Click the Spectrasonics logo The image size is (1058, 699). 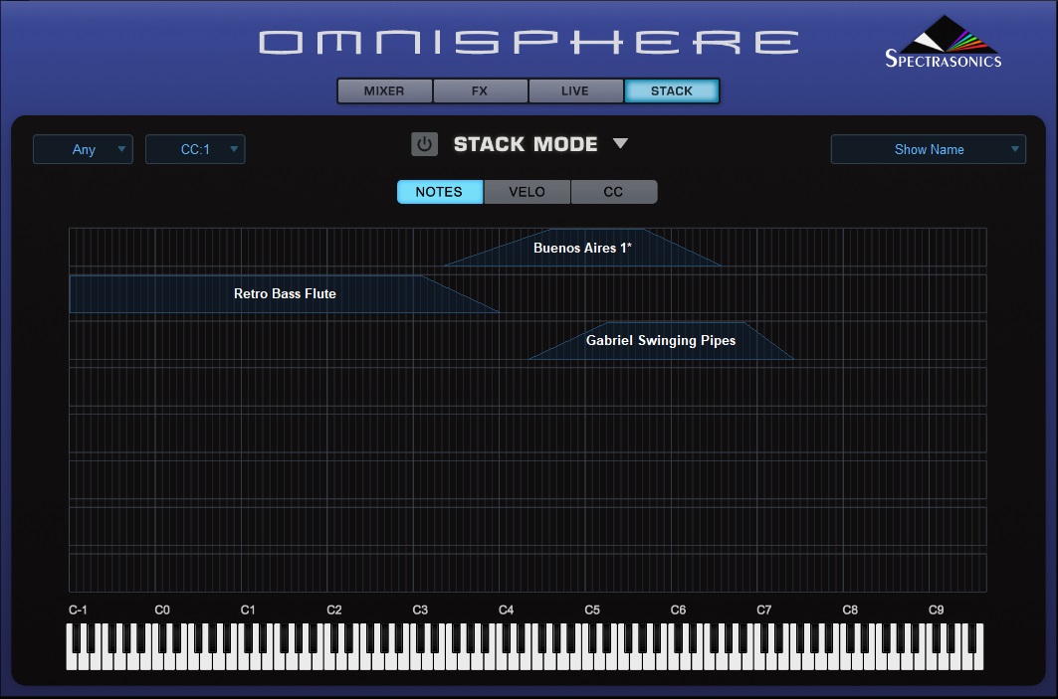(943, 43)
